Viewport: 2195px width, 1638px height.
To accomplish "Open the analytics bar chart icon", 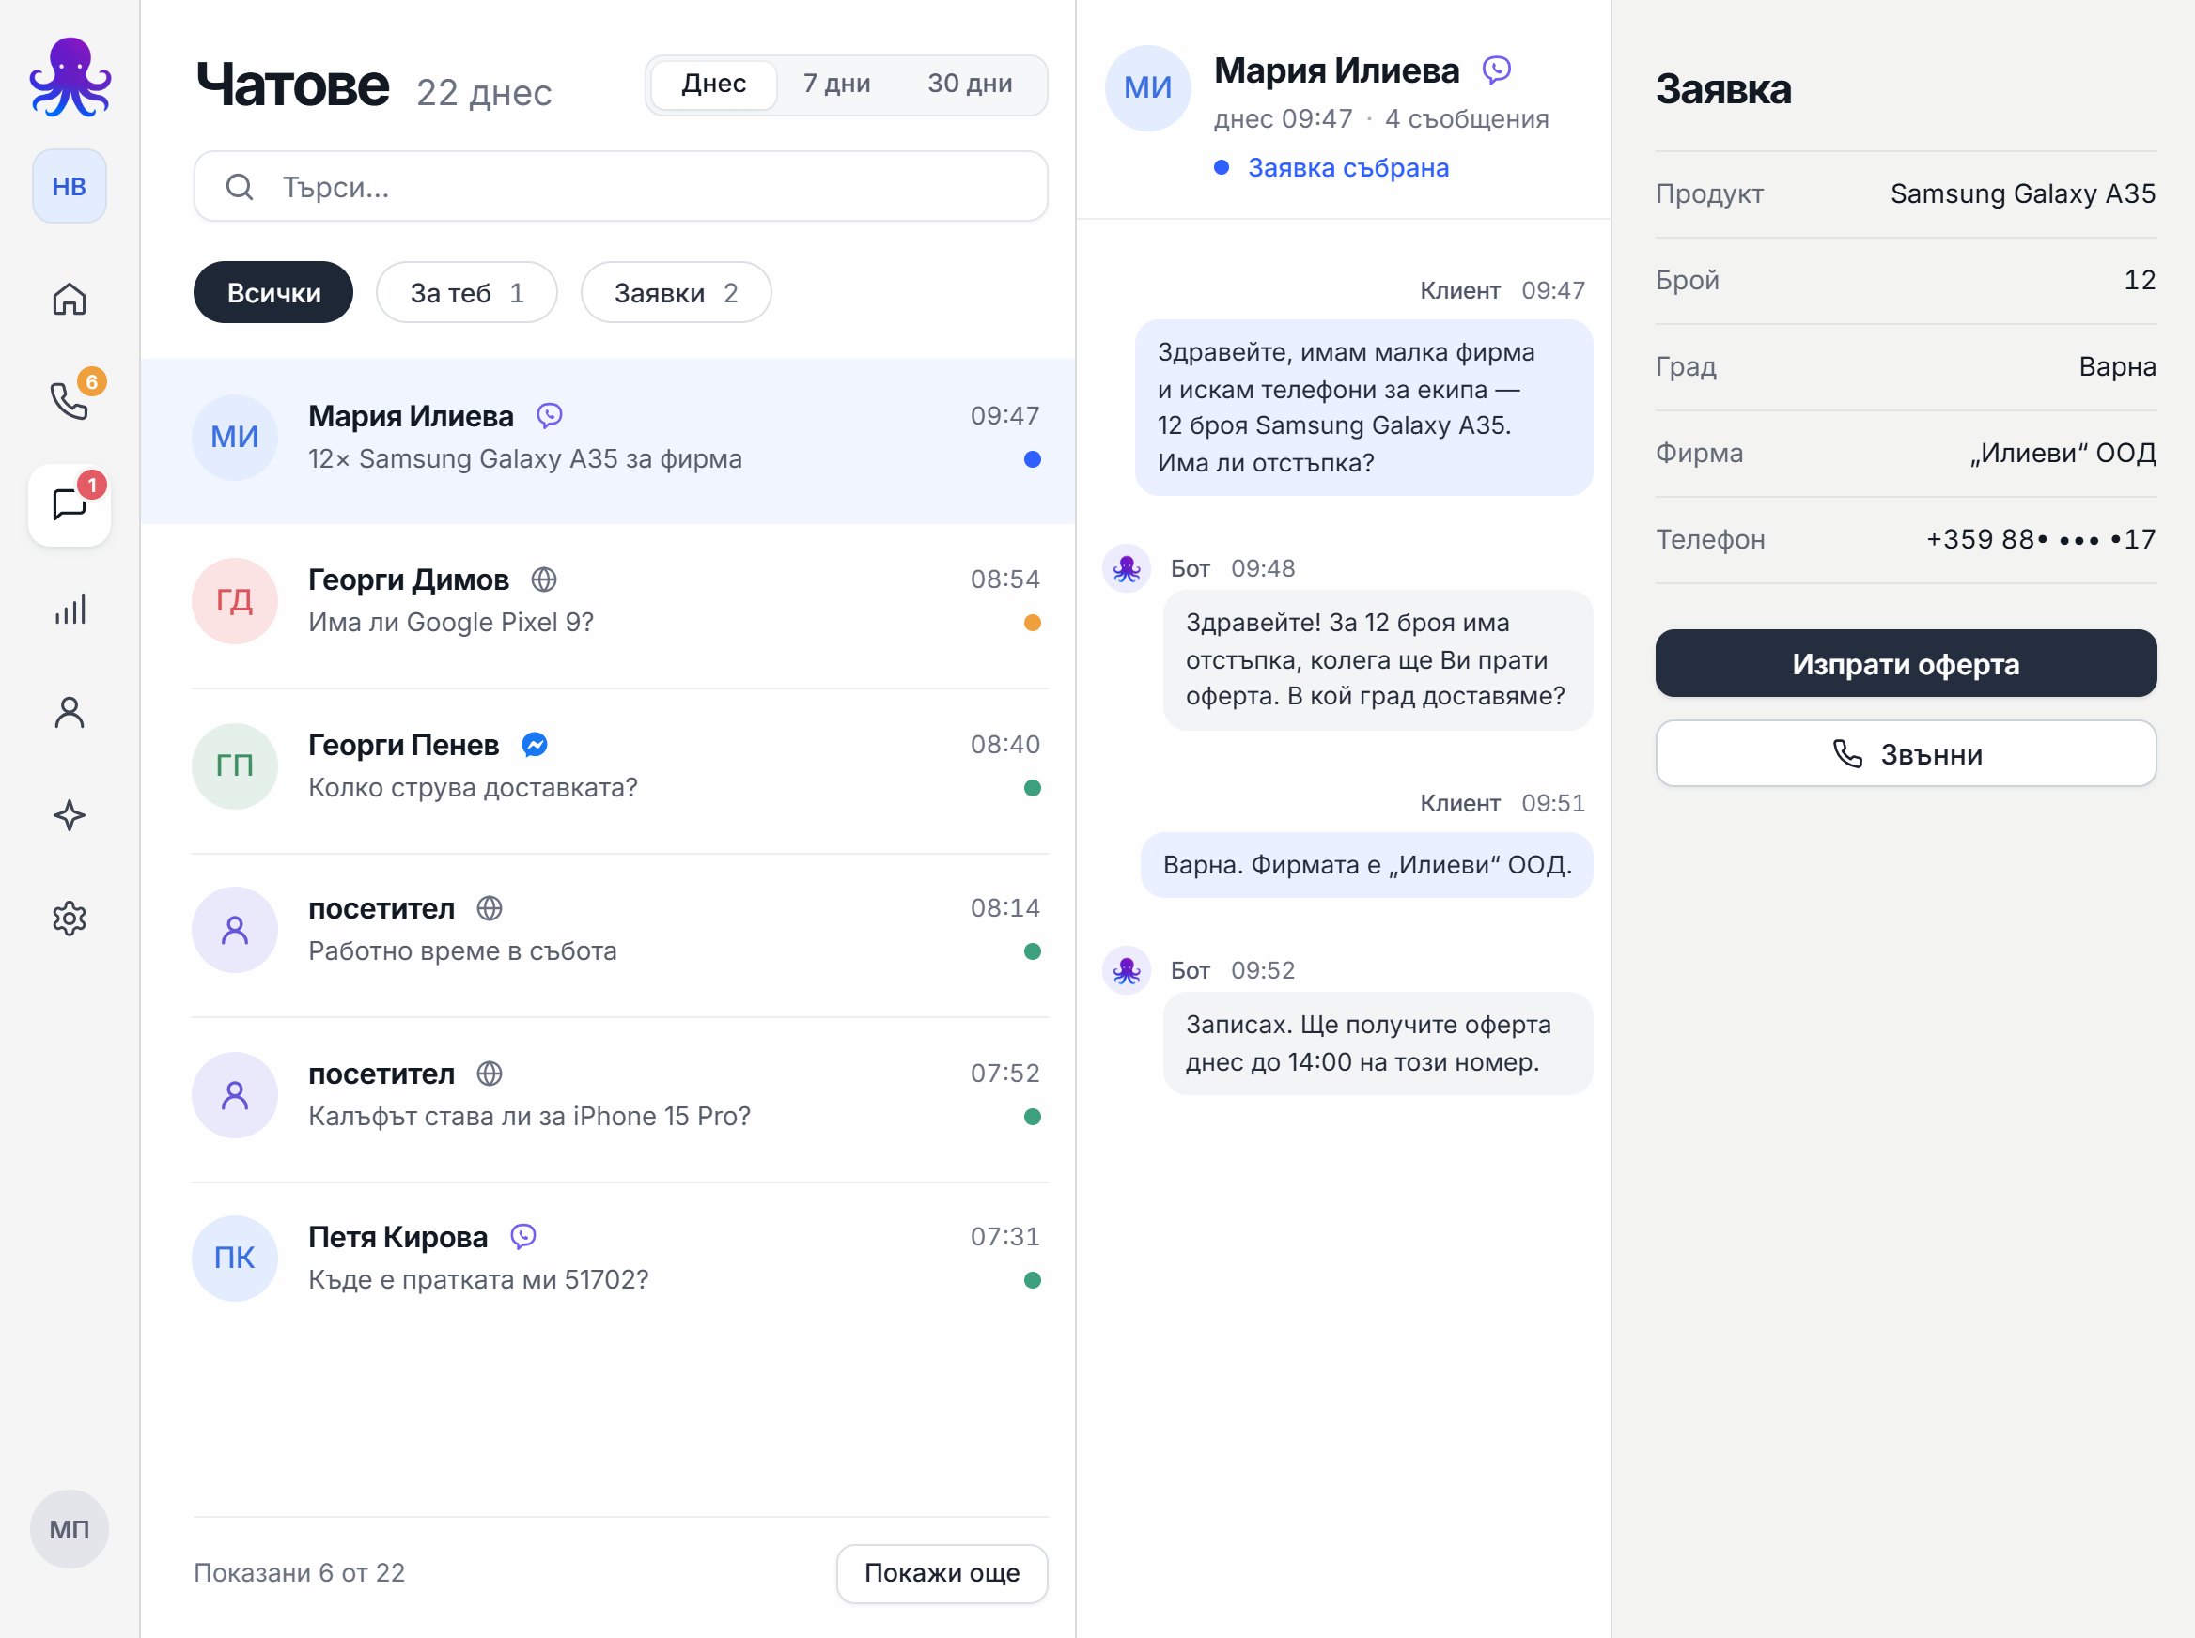I will [70, 609].
